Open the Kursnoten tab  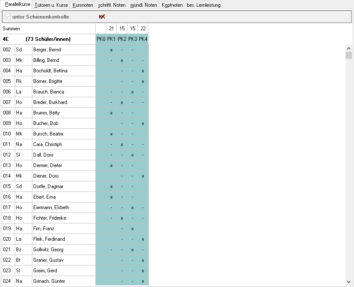(83, 5)
